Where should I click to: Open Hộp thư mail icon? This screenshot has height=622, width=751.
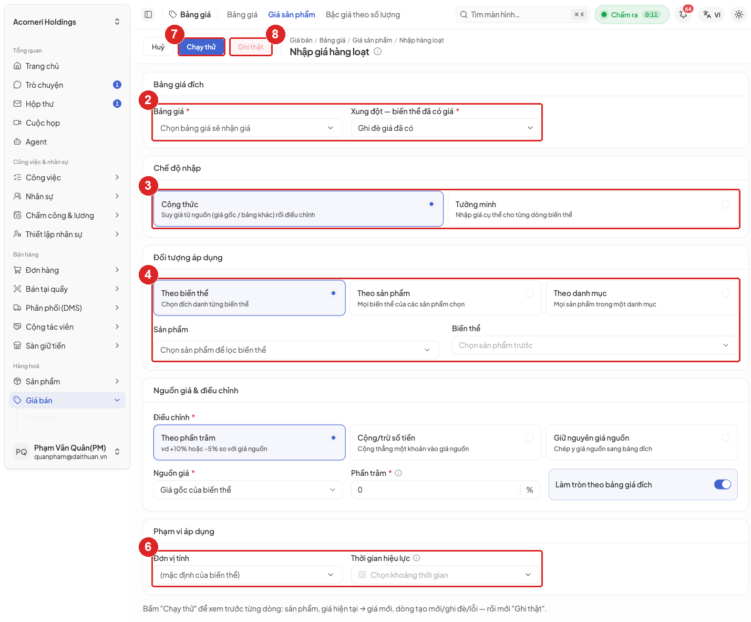click(x=17, y=104)
